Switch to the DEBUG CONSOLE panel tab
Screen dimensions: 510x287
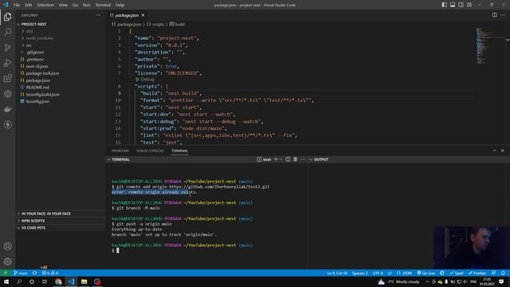pos(150,151)
